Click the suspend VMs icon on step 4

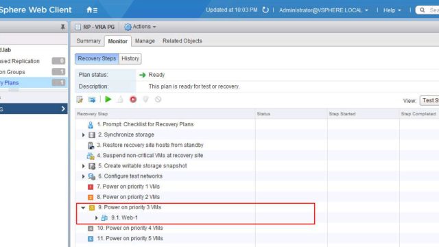[91, 156]
